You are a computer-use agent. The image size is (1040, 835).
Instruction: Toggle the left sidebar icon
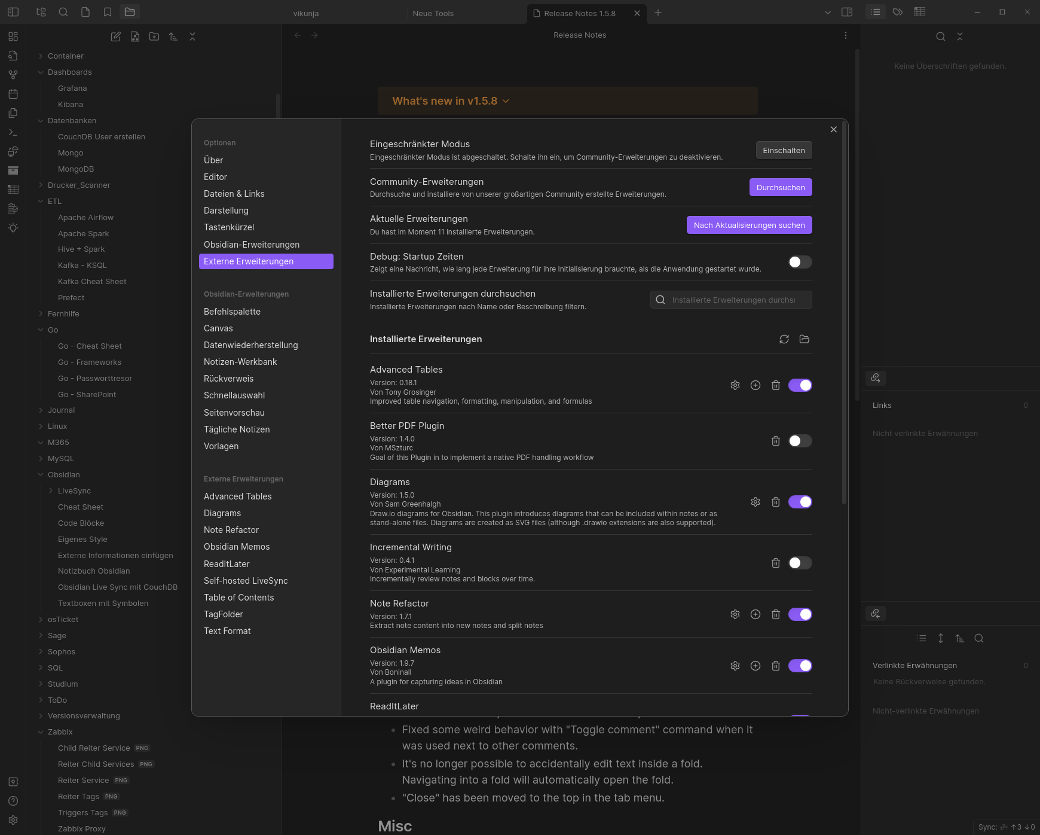tap(13, 12)
